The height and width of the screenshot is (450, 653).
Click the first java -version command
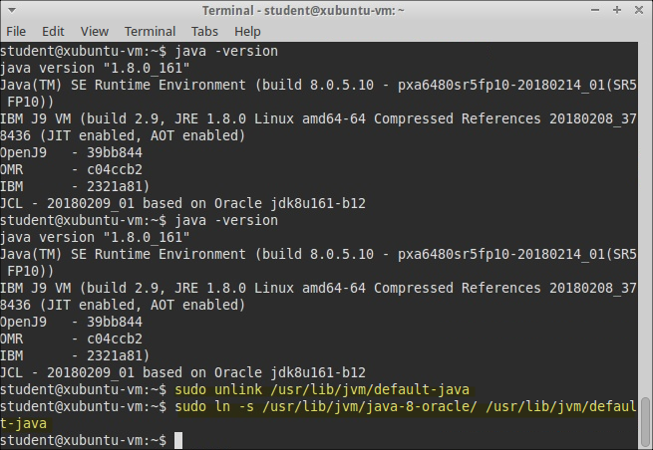pyautogui.click(x=226, y=51)
